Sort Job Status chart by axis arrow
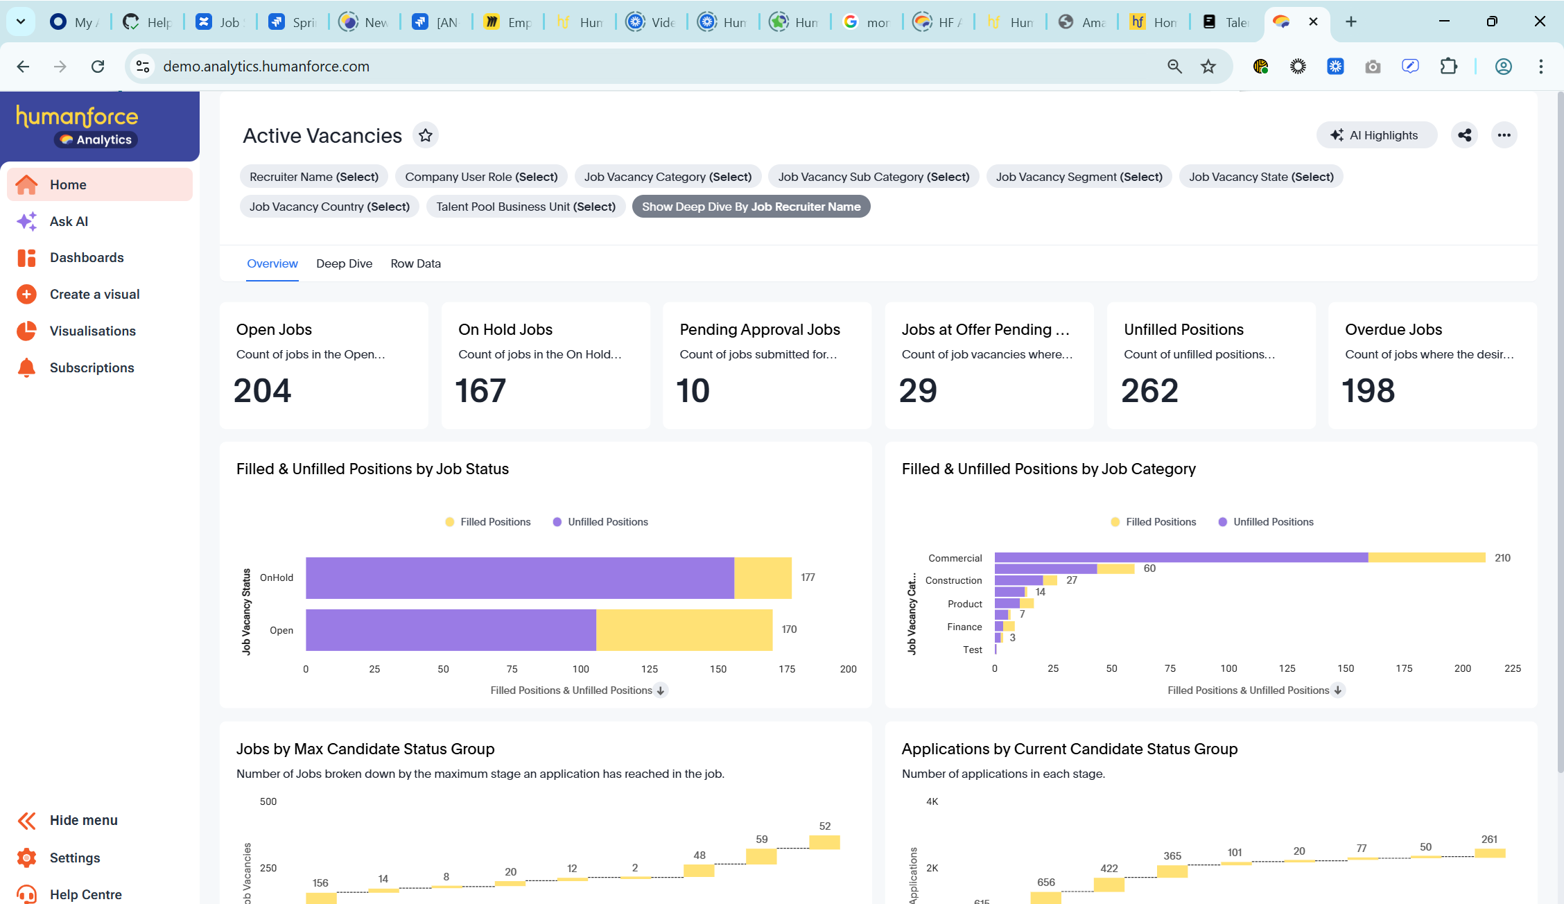The width and height of the screenshot is (1564, 904). tap(661, 690)
